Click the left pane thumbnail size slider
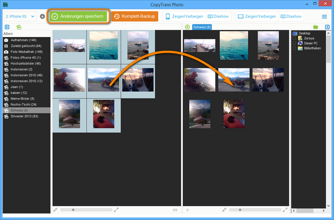Image resolution: width=334 pixels, height=220 pixels. [x=73, y=210]
